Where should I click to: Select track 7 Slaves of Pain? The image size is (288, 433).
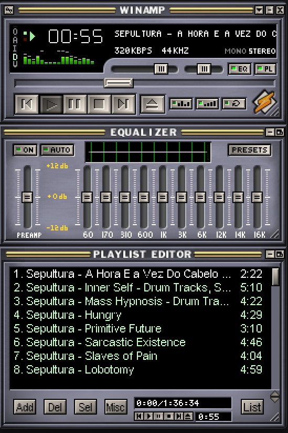(141, 356)
